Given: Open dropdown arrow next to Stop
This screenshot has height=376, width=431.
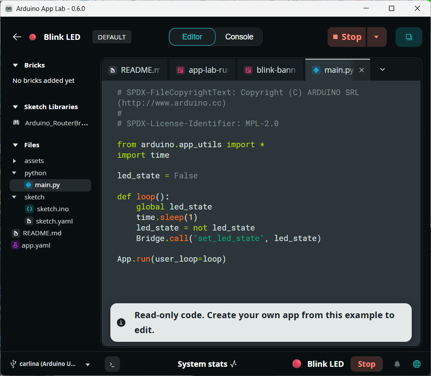Looking at the screenshot, I should (x=376, y=37).
